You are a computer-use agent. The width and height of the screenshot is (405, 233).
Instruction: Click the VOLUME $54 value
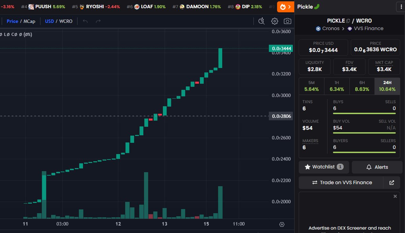click(x=307, y=128)
